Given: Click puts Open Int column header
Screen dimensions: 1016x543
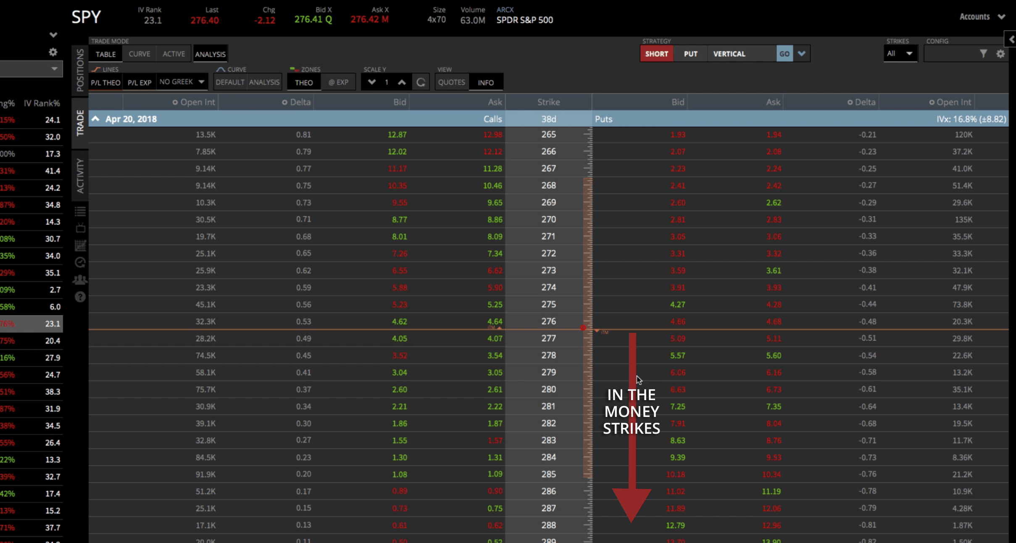Looking at the screenshot, I should coord(950,102).
